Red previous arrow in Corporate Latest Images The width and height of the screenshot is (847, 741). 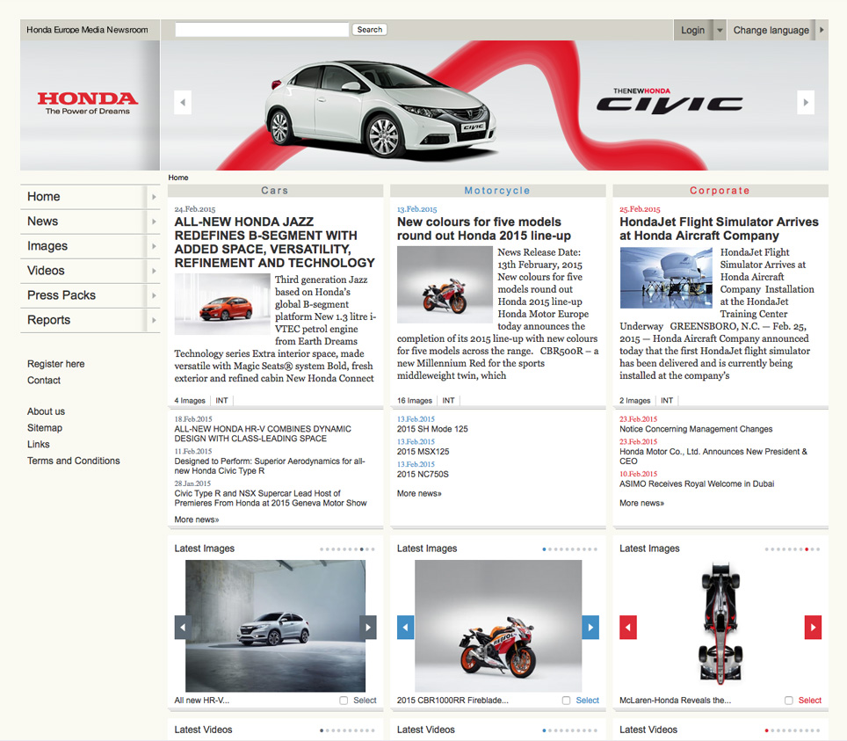[x=627, y=627]
